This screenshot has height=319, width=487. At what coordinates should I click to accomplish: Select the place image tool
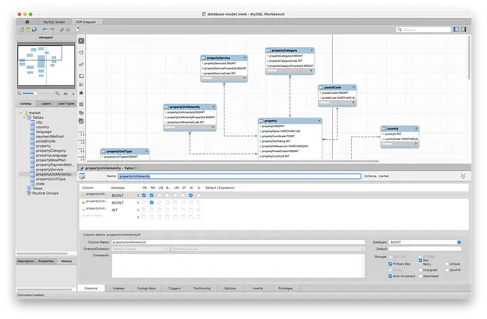pos(81,93)
